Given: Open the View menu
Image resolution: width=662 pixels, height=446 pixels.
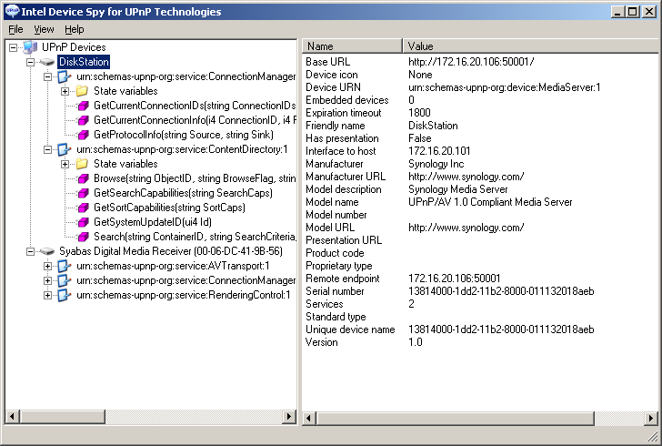Looking at the screenshot, I should (x=44, y=29).
